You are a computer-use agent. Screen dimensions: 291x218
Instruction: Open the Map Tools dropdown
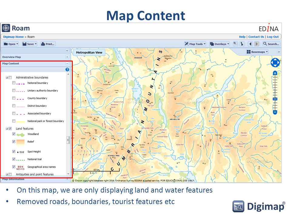tap(195, 44)
